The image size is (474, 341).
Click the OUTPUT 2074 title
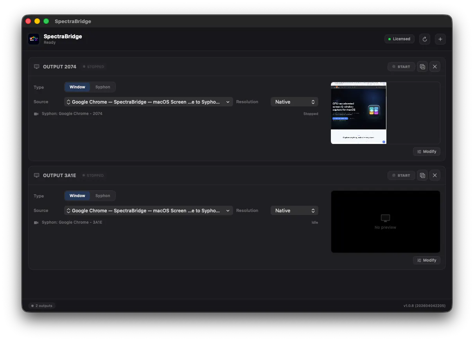(x=59, y=67)
